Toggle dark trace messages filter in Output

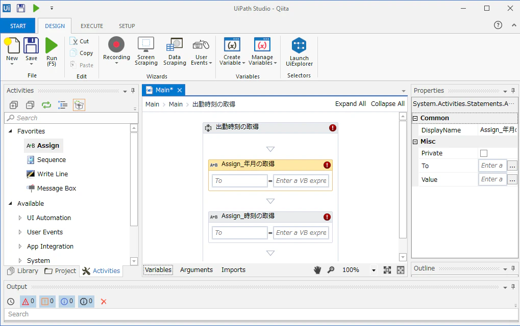pyautogui.click(x=86, y=302)
